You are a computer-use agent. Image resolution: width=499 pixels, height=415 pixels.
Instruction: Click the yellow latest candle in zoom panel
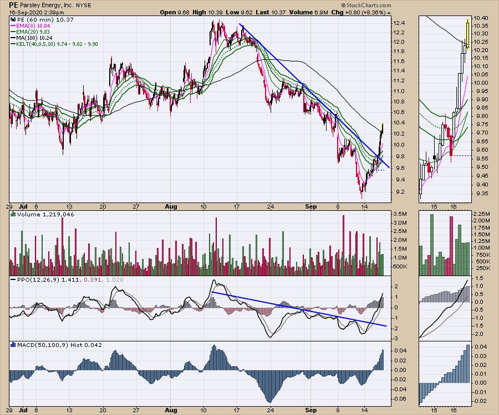tap(468, 34)
